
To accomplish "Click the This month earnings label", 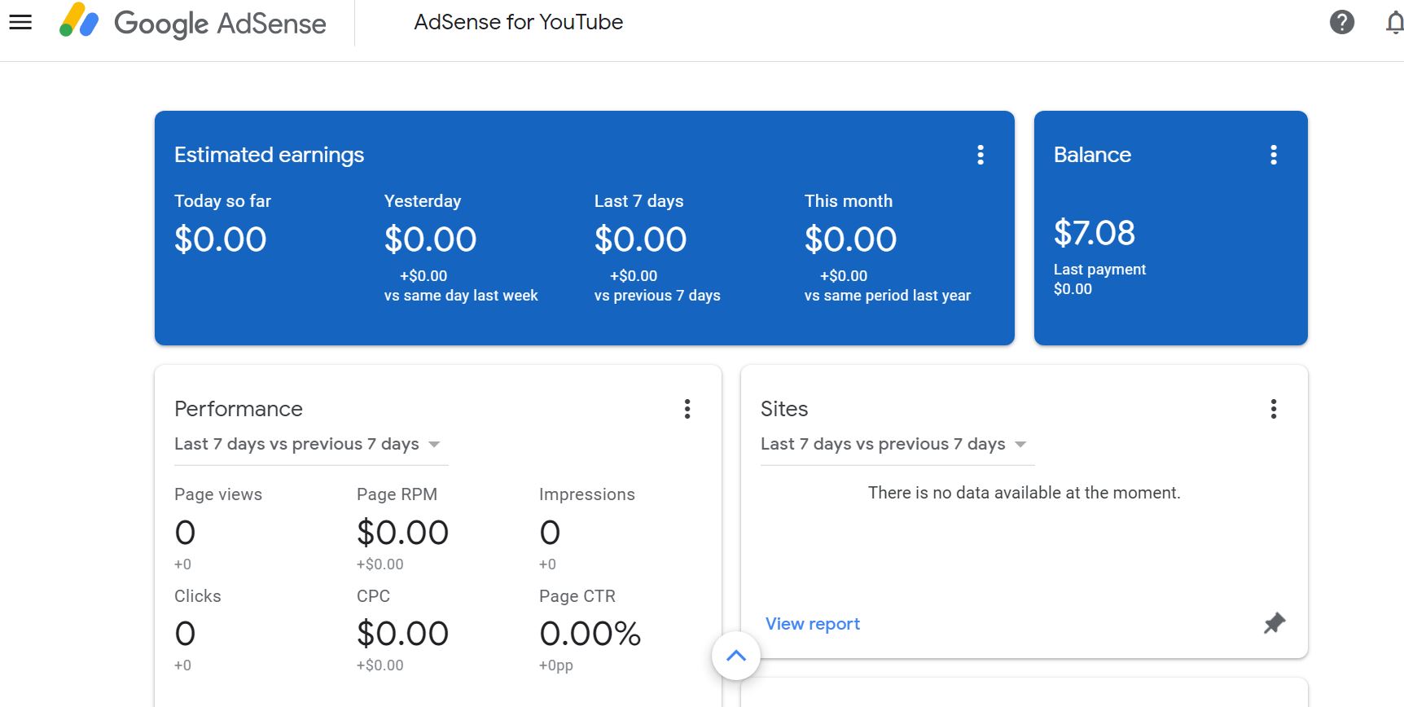I will point(849,201).
